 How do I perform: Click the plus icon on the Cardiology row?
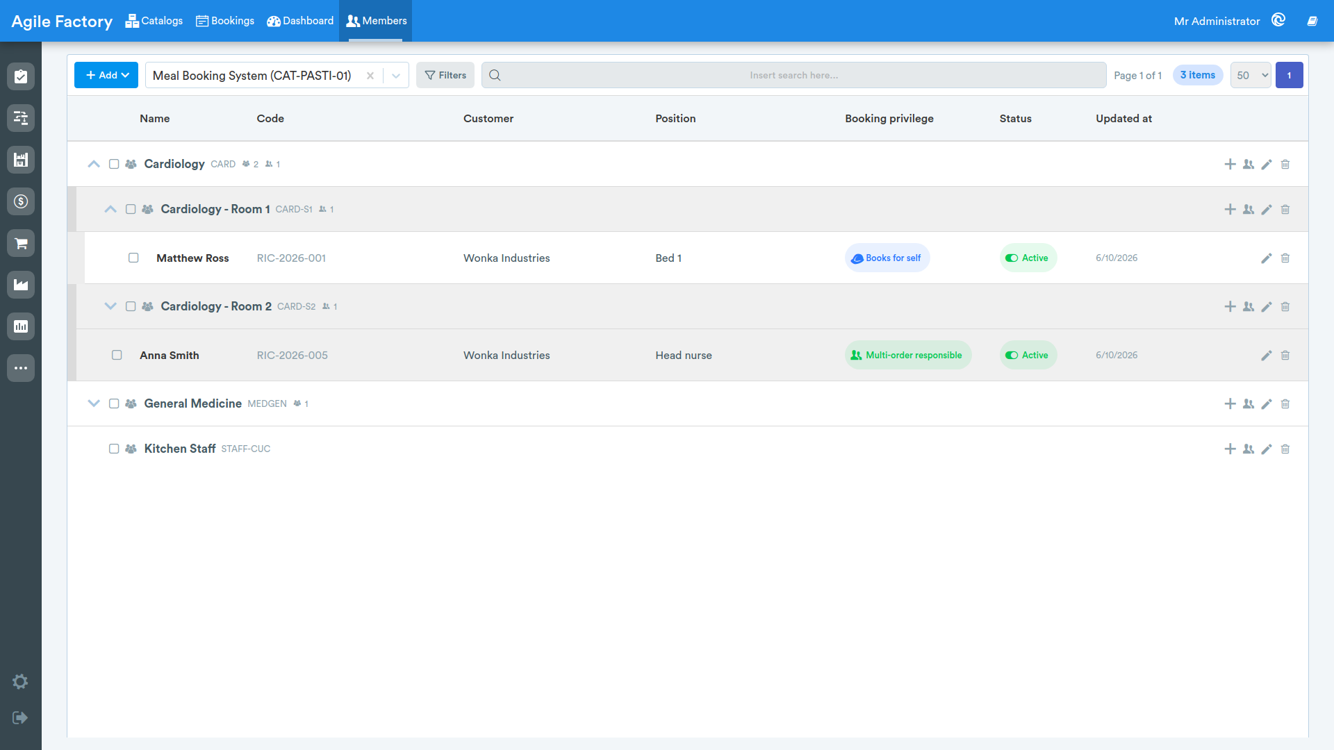1230,165
